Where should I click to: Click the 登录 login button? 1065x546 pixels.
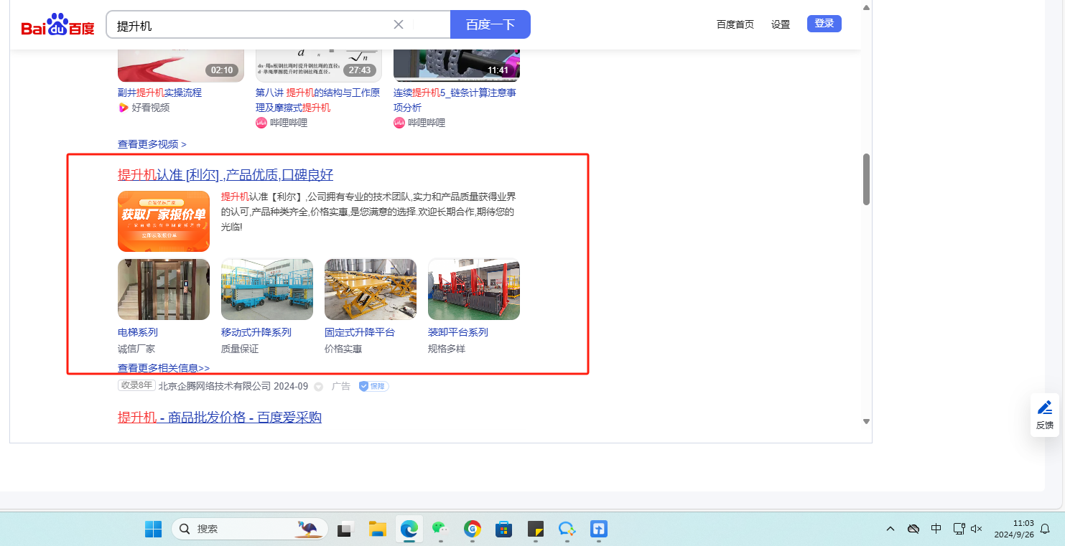pyautogui.click(x=824, y=24)
